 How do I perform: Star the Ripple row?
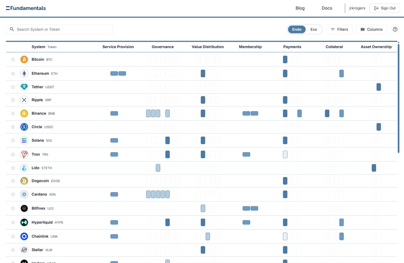tap(13, 100)
